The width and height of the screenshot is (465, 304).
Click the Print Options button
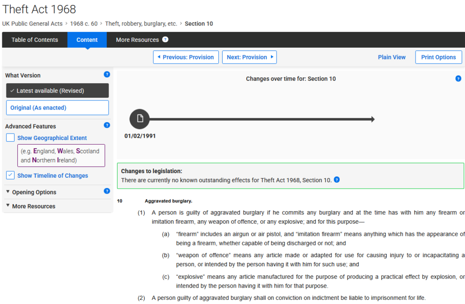click(x=438, y=57)
